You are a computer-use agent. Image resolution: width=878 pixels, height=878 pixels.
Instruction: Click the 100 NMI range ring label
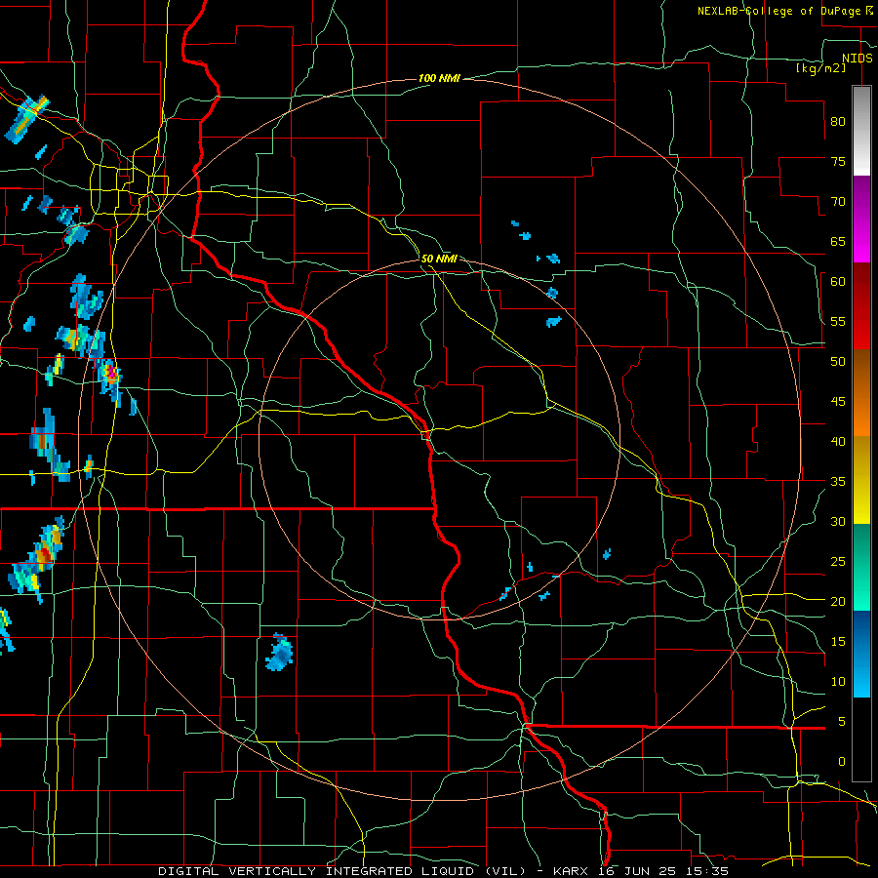point(438,78)
